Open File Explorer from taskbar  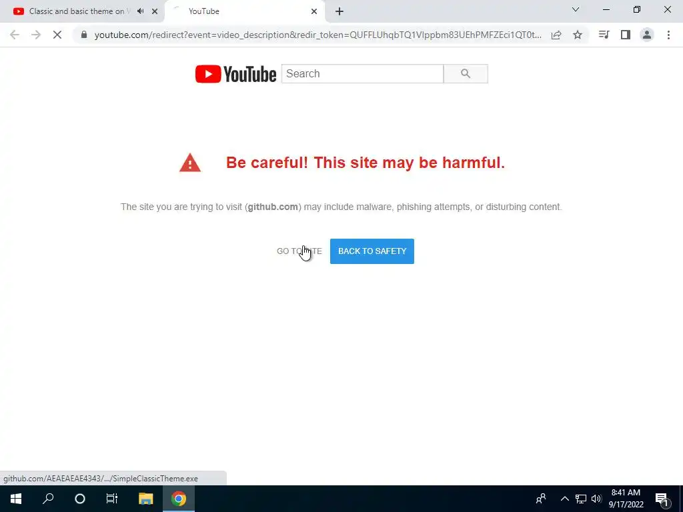click(x=146, y=499)
